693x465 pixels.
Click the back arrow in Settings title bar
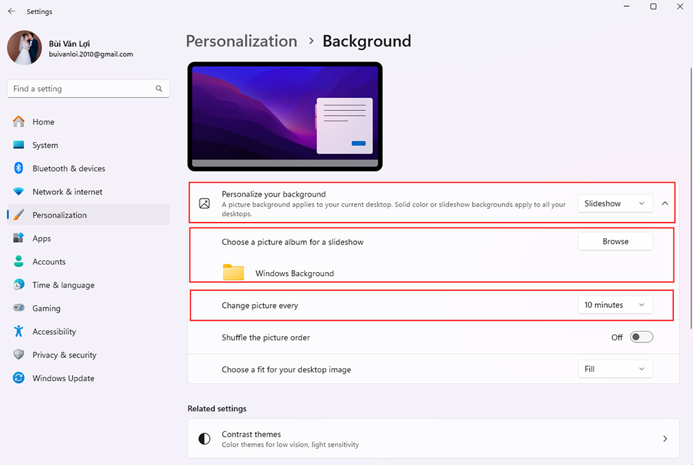click(x=12, y=12)
